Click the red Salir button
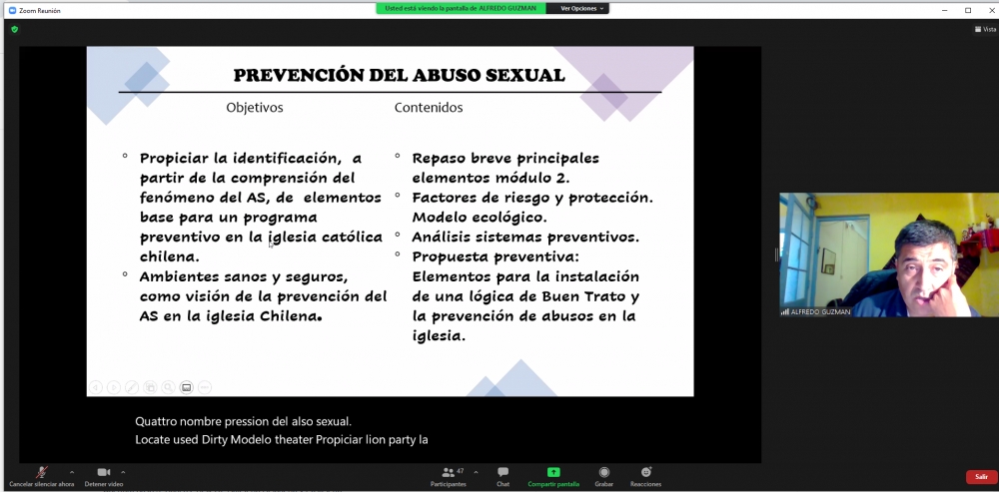Screen dimensions: 999x492 click(981, 477)
